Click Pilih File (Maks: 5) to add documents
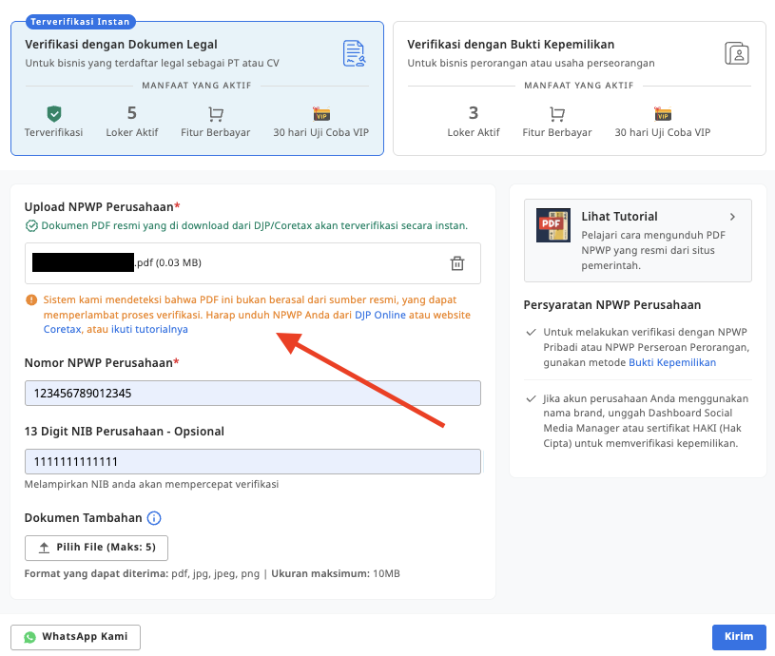 95,548
